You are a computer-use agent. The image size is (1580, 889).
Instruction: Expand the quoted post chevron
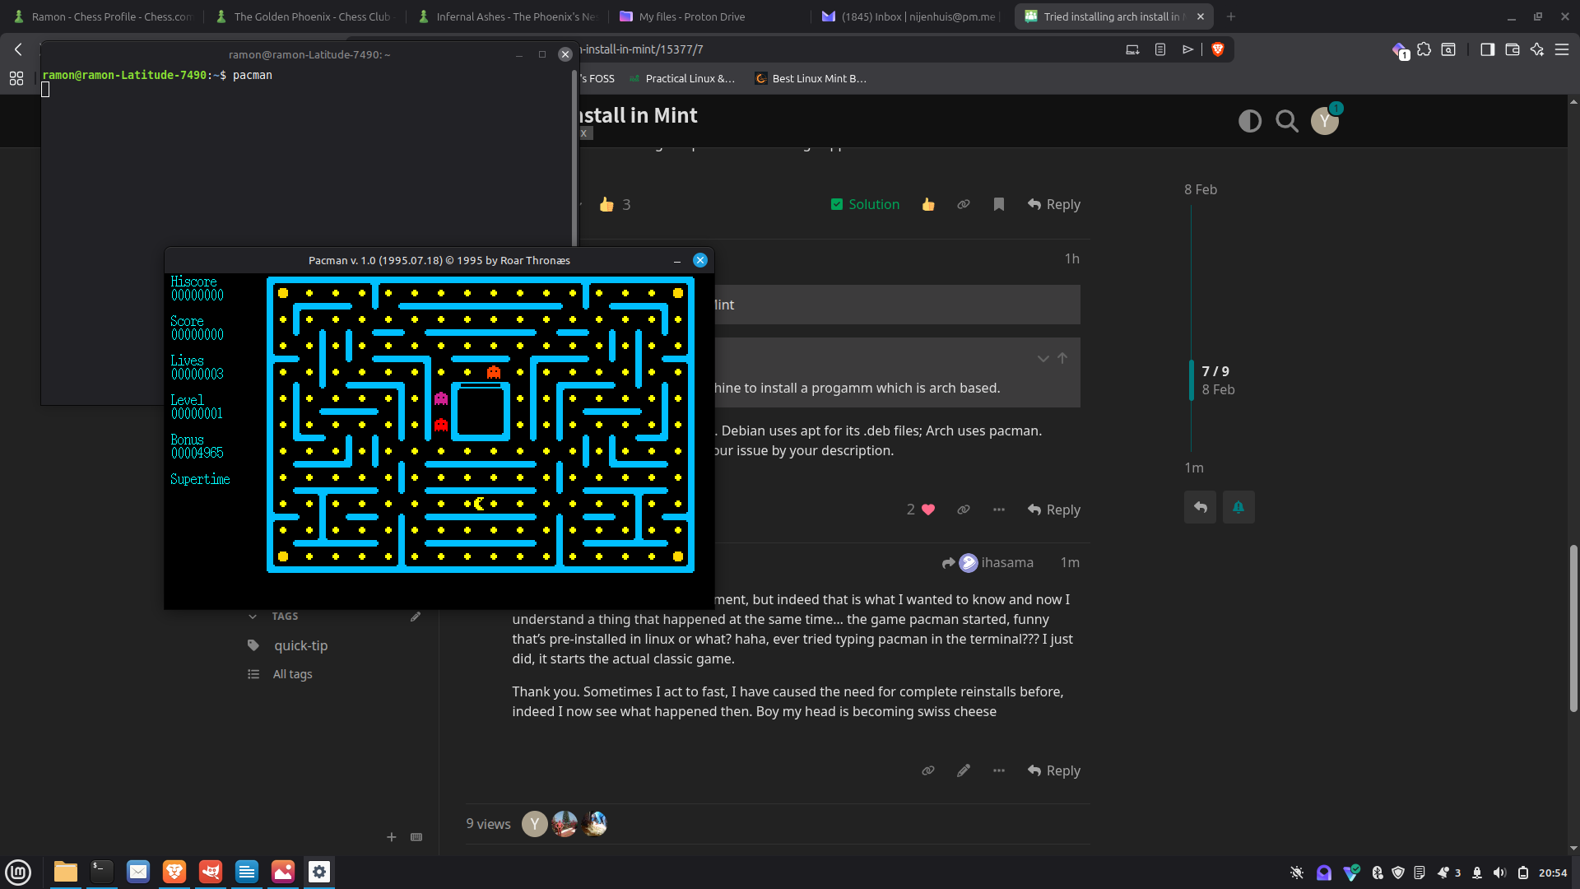[x=1043, y=359]
